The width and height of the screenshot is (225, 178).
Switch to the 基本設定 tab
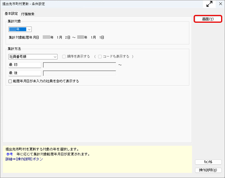click(11, 14)
